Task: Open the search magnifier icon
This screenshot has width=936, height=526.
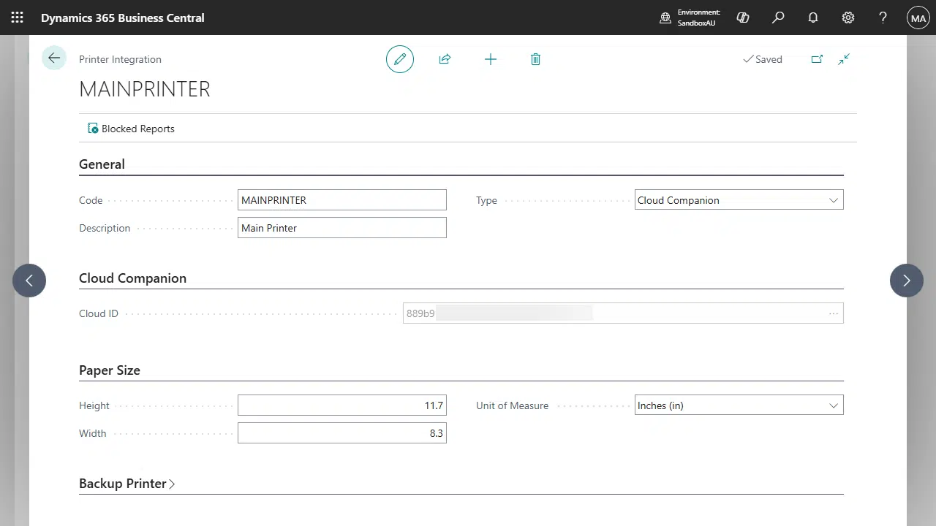Action: pos(778,18)
